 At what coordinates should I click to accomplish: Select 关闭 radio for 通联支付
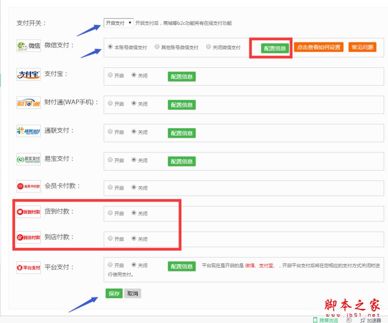tap(134, 131)
